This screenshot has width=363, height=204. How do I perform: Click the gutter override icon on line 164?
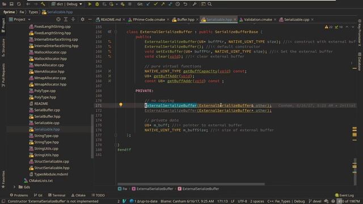[x=109, y=71]
